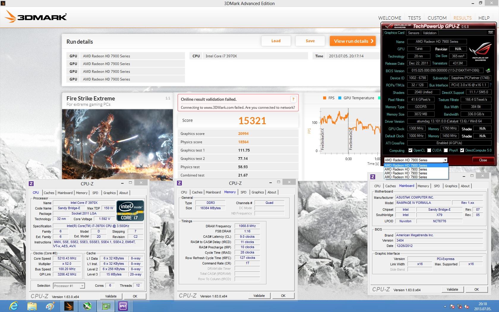Open volume speaker tray icon
Image resolution: width=499 pixels, height=312 pixels.
pyautogui.click(x=467, y=306)
